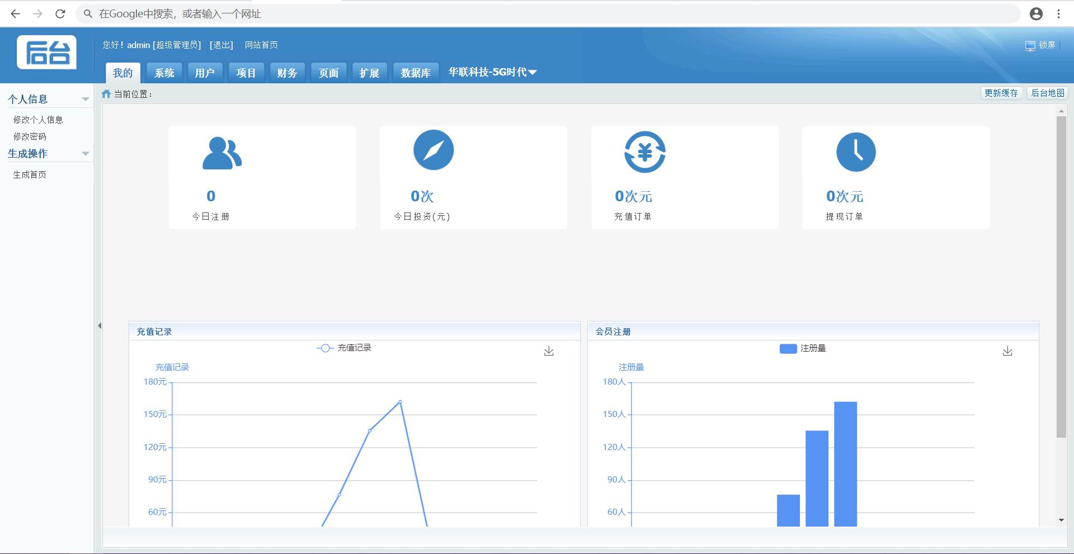Click the compass icon above 今日投资
The height and width of the screenshot is (554, 1074).
[434, 150]
